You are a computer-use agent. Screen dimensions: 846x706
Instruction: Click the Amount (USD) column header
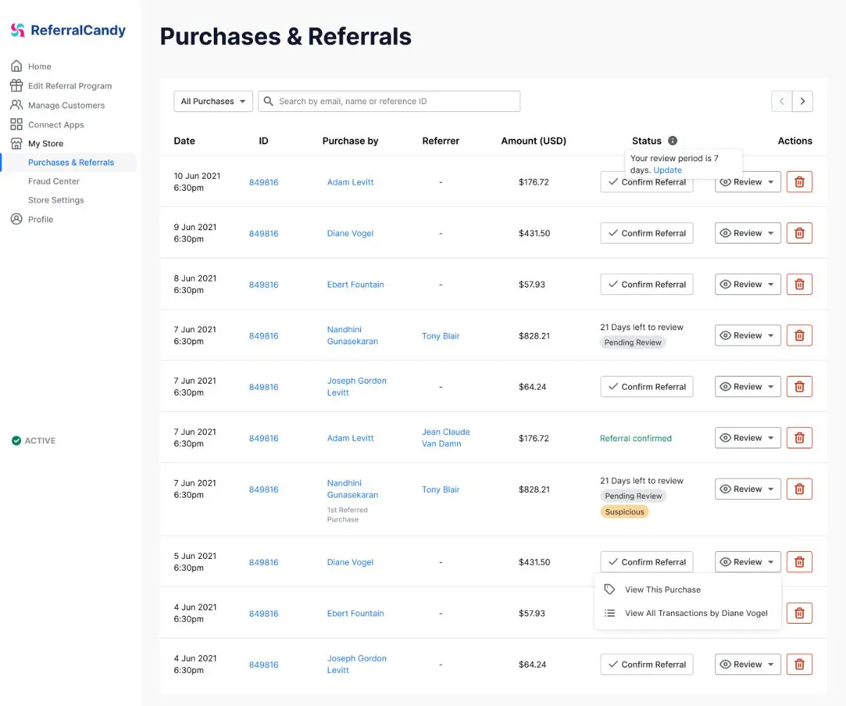coord(534,141)
